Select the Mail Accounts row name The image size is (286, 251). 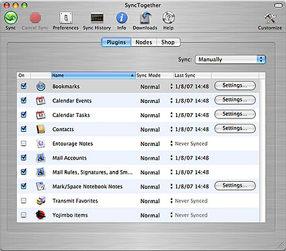coord(69,158)
